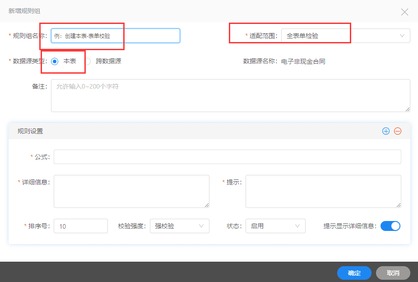This screenshot has height=282, width=418.
Task: Click the 排序号 field showing 10
Action: click(81, 226)
